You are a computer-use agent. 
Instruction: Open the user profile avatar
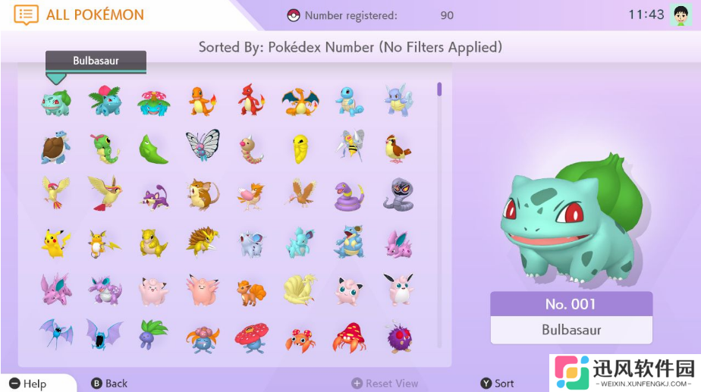click(x=681, y=14)
